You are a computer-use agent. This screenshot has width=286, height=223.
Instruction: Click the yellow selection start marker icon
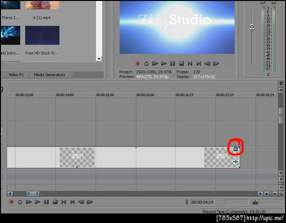[221, 202]
